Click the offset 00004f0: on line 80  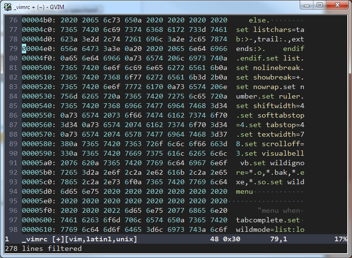click(x=39, y=58)
